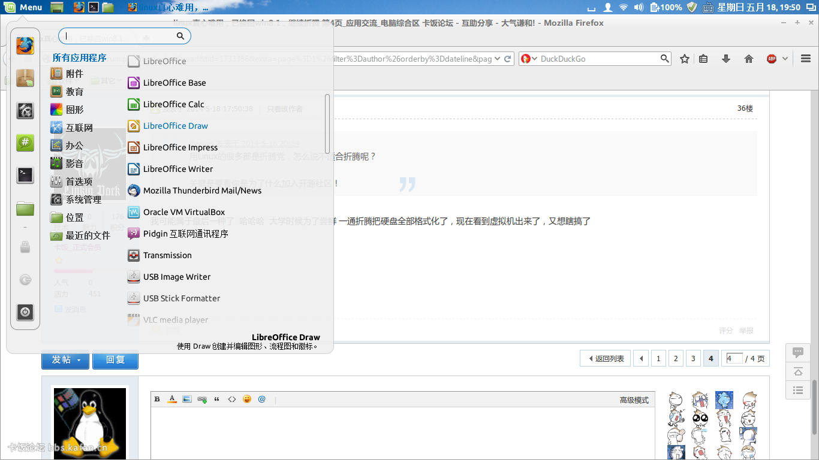This screenshot has width=819, height=460.
Task: Launch LibreOffice Base from the app list
Action: [x=174, y=83]
